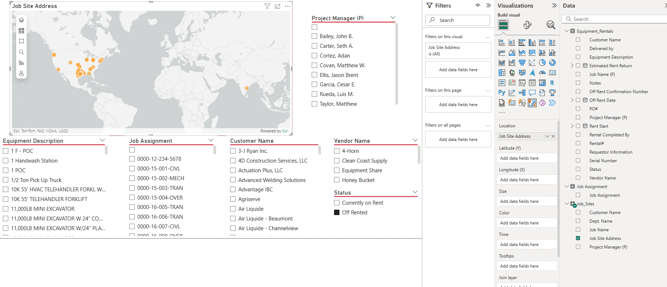Select the Build visual tab icon

click(x=503, y=25)
